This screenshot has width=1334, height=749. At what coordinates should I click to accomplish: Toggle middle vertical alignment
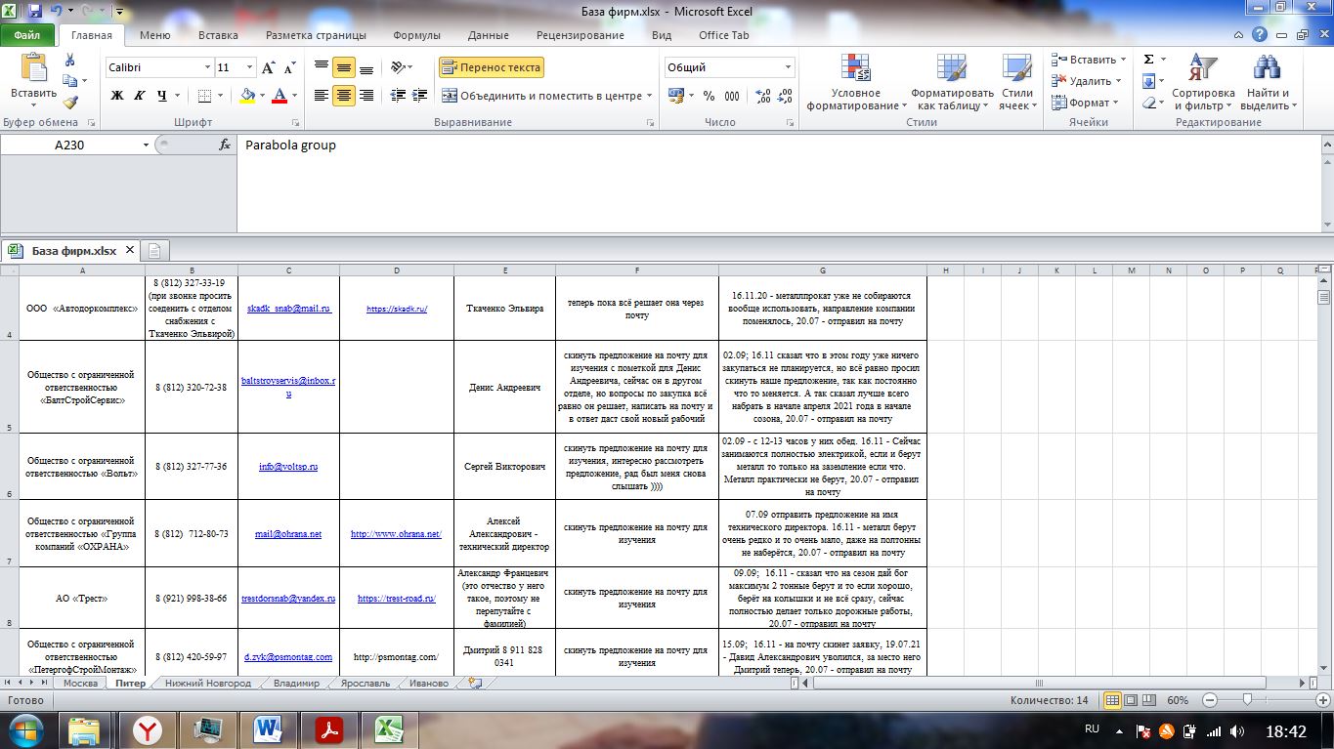(x=343, y=67)
